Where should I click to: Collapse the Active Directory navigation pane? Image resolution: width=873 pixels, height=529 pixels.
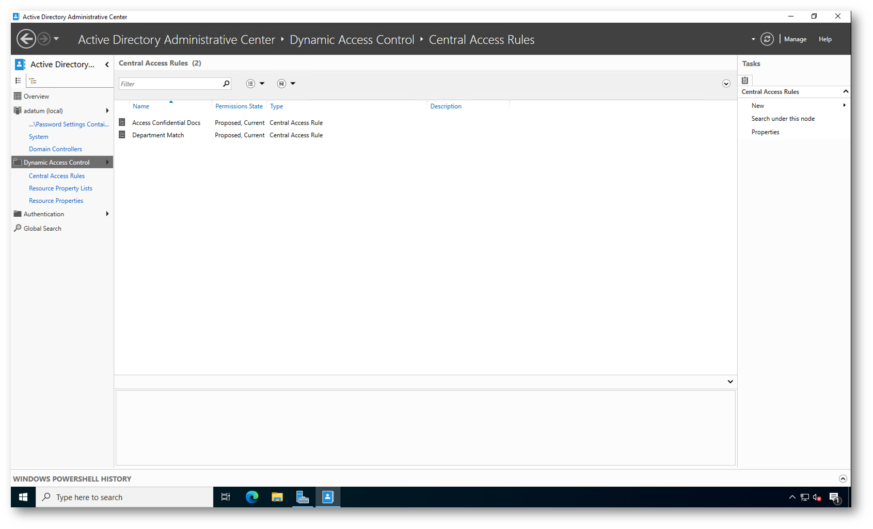107,65
